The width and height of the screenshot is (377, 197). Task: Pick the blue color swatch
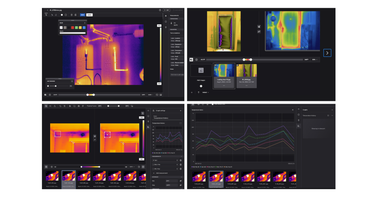tap(84, 28)
